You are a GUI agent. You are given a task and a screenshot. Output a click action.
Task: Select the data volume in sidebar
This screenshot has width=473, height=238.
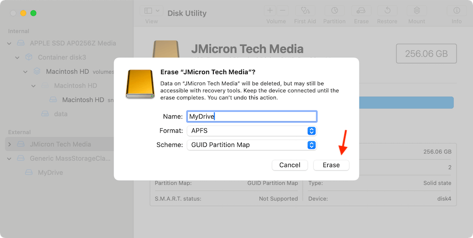pyautogui.click(x=60, y=114)
